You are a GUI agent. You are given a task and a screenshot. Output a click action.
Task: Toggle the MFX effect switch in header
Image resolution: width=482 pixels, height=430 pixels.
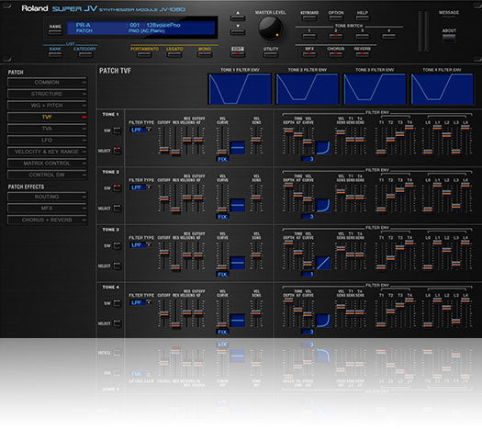click(309, 54)
